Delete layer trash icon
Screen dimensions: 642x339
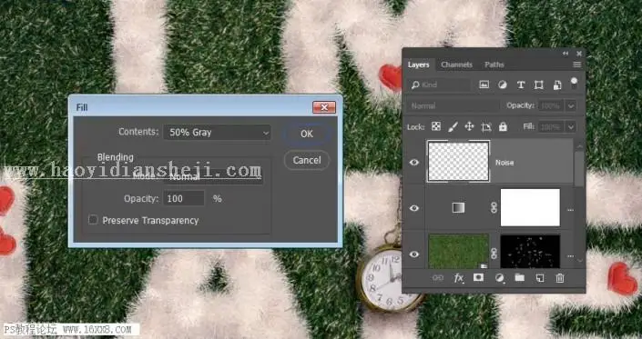coord(560,278)
